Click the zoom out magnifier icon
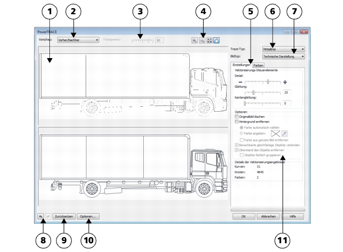Screen dimensions: 343x252 click(x=201, y=40)
